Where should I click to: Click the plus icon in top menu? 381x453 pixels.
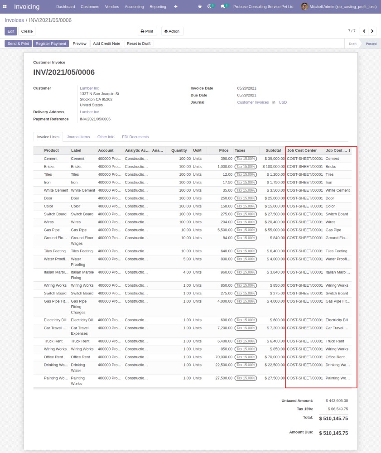[176, 7]
